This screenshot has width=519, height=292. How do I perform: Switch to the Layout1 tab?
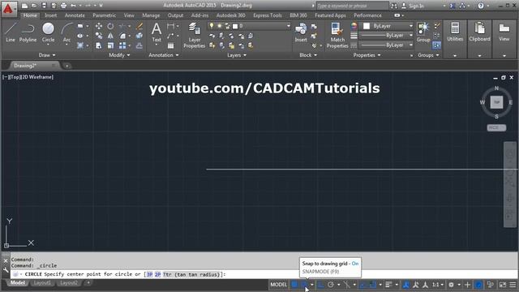click(x=42, y=283)
